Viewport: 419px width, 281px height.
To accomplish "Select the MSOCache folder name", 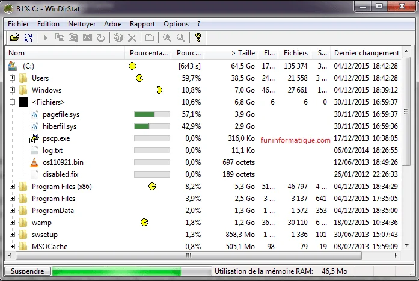I will [x=49, y=247].
